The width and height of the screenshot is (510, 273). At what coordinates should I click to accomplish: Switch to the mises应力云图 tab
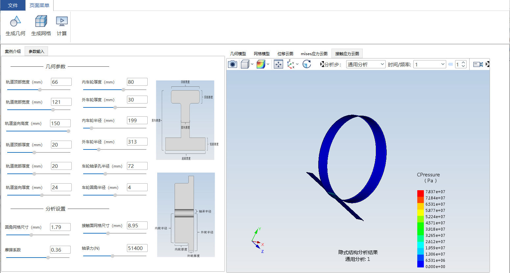click(x=314, y=54)
